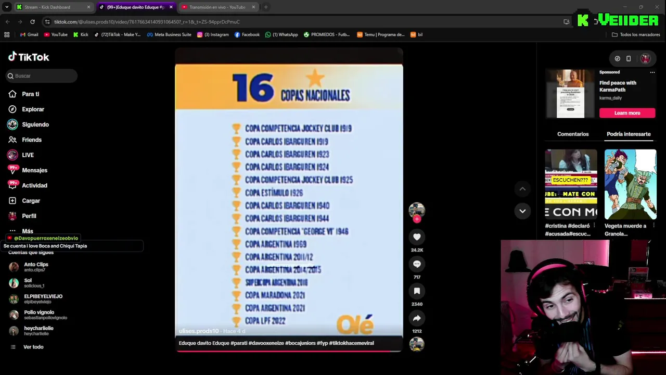This screenshot has height=375, width=666.
Task: Go to previous video up arrow
Action: point(522,189)
